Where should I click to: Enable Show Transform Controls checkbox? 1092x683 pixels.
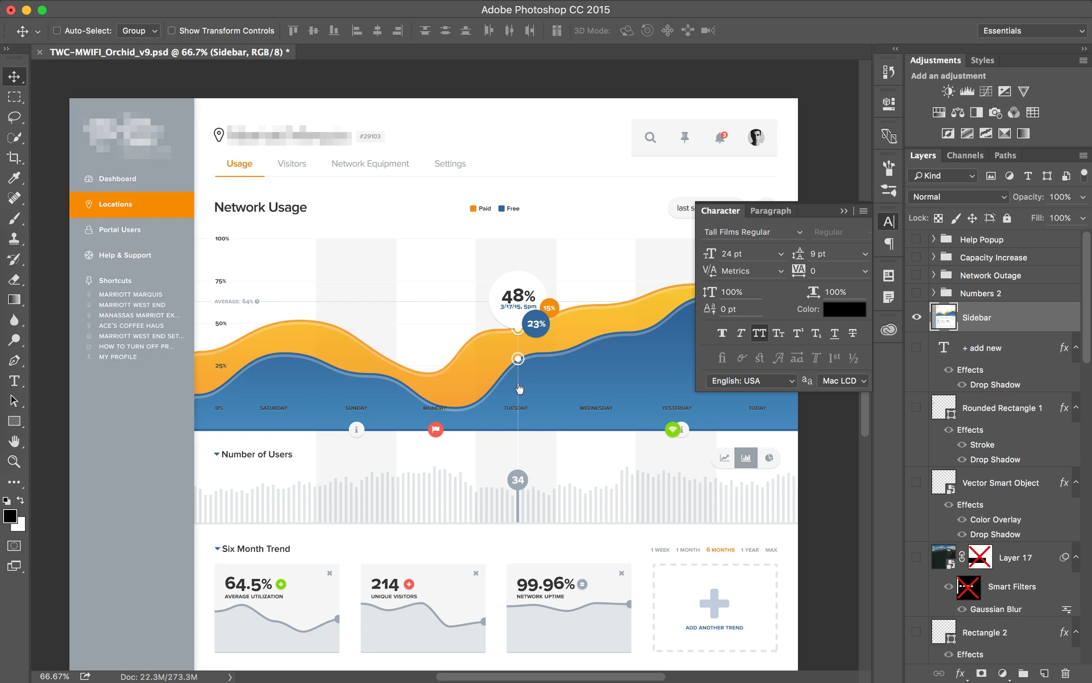[x=172, y=31]
